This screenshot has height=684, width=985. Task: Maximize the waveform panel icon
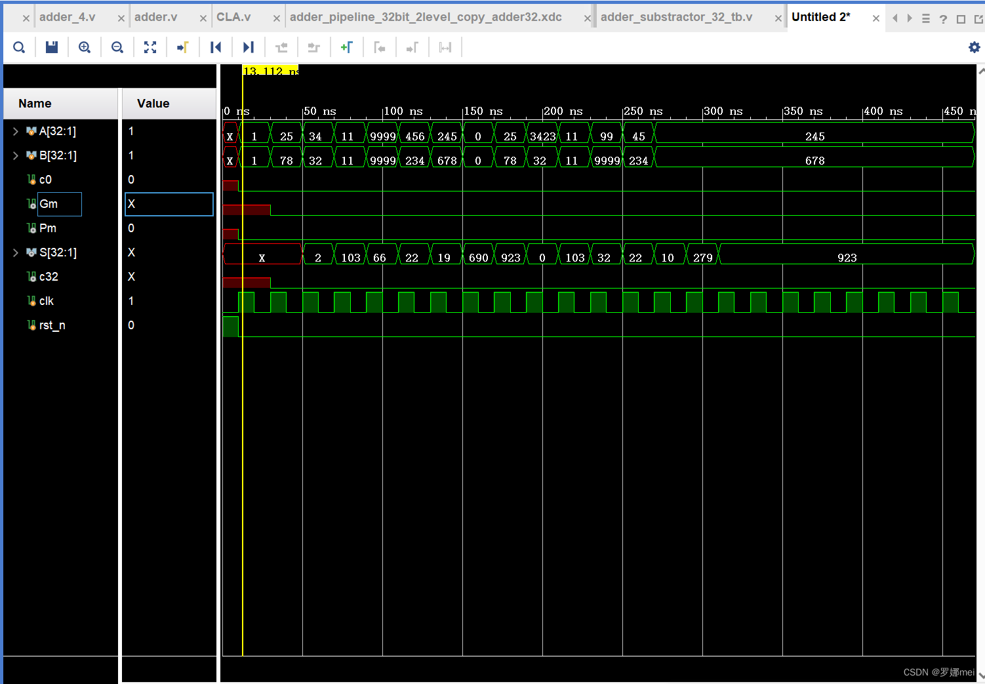(961, 19)
